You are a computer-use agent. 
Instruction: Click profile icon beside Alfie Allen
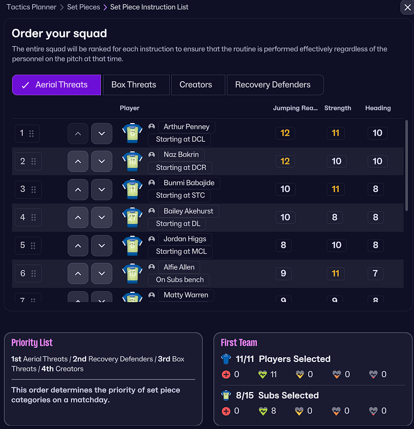coord(152,267)
